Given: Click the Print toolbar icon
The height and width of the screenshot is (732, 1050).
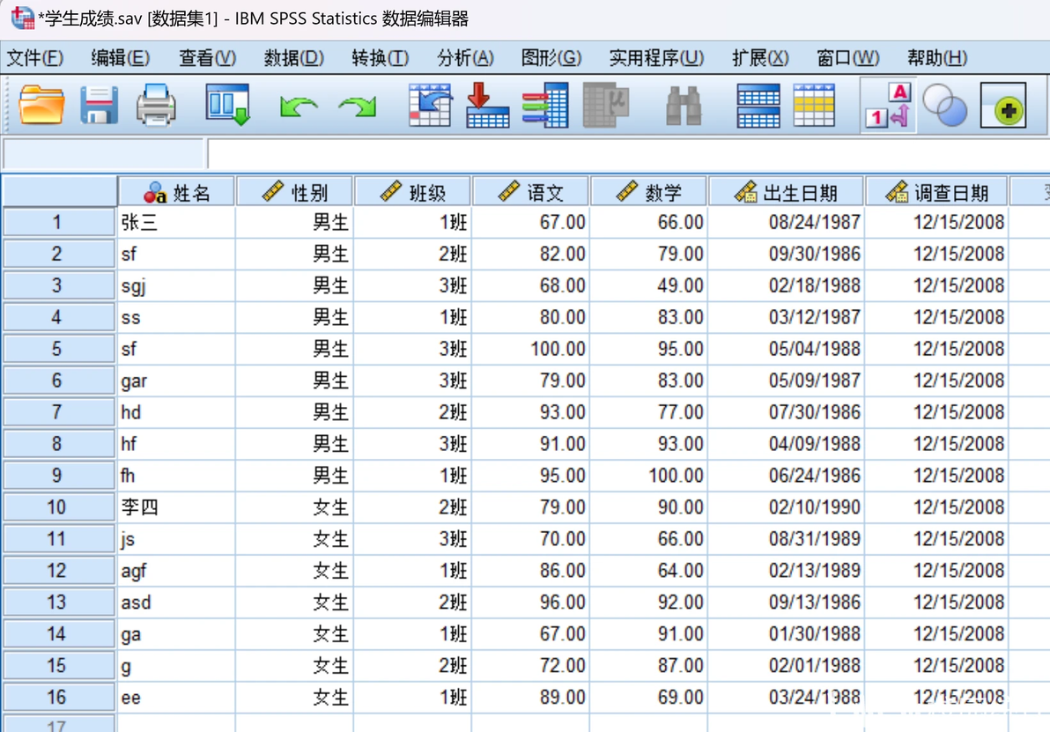Looking at the screenshot, I should [156, 105].
